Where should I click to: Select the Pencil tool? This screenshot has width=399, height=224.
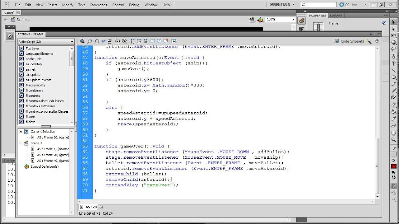394,84
